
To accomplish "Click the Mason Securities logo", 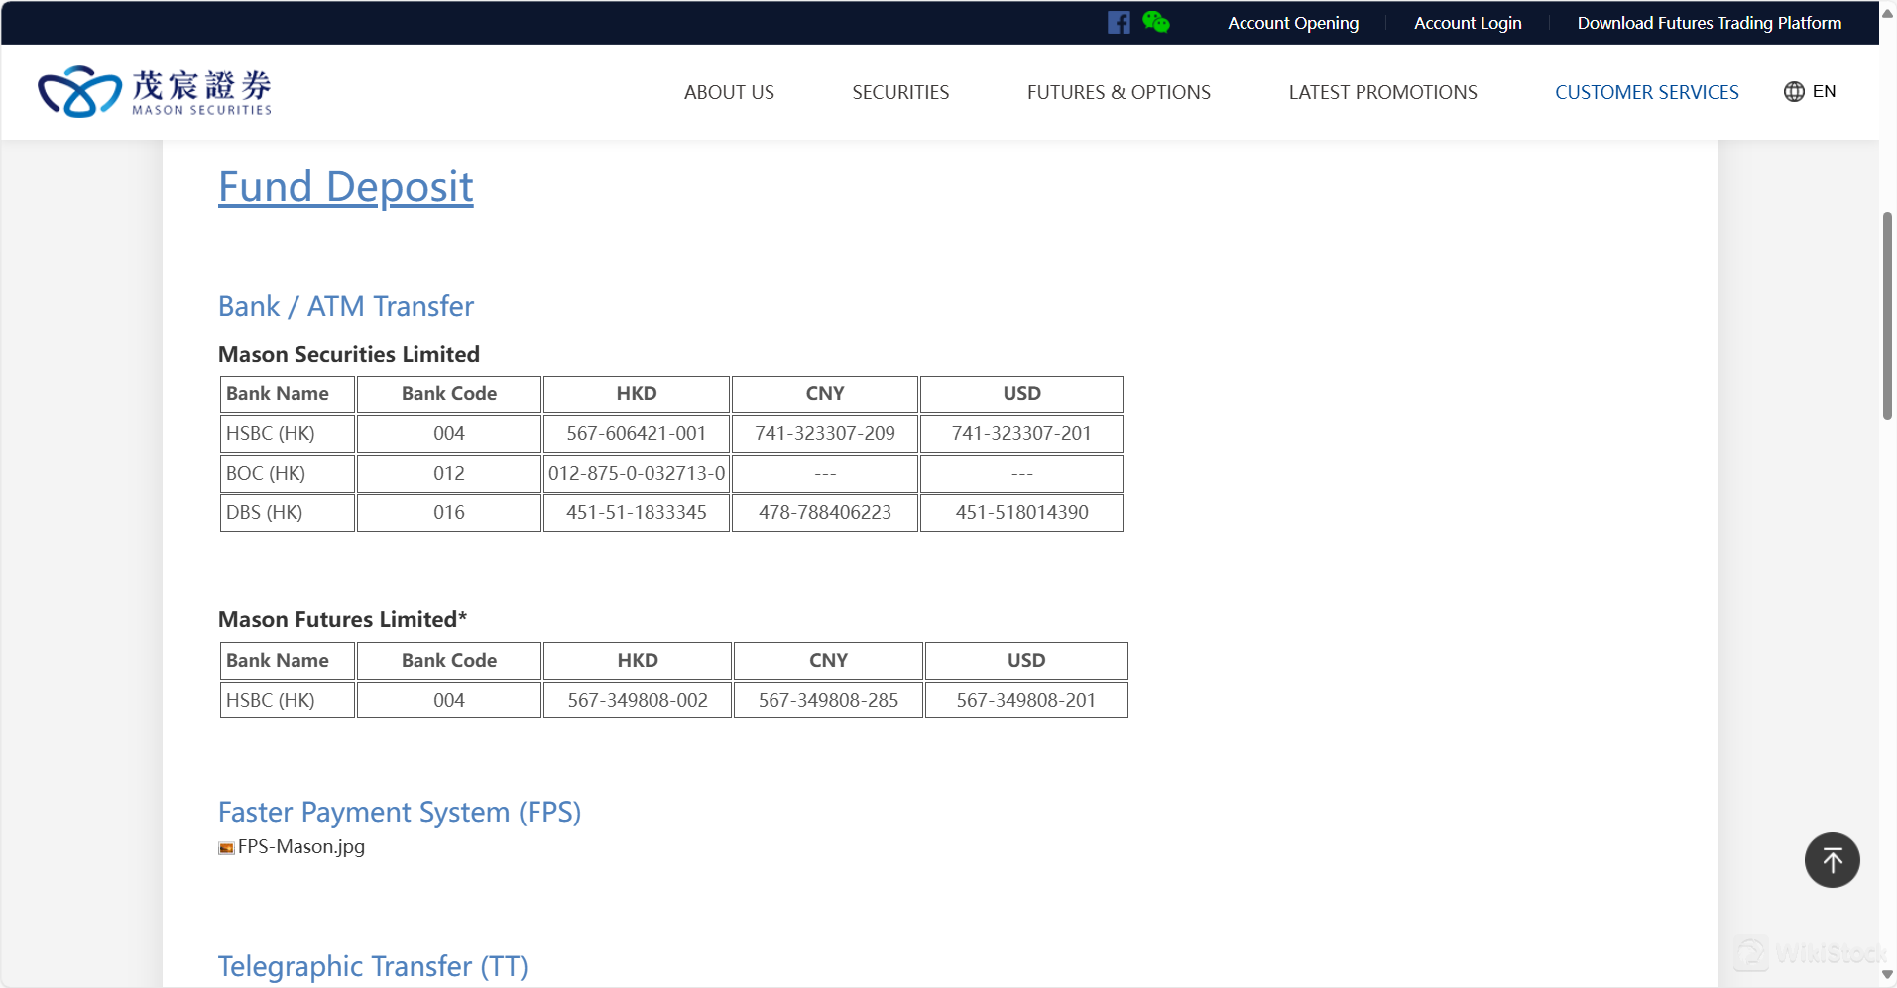I will coord(155,92).
